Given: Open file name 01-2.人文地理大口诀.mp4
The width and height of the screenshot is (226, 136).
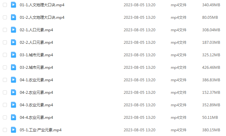Looking at the screenshot, I should tap(42, 18).
